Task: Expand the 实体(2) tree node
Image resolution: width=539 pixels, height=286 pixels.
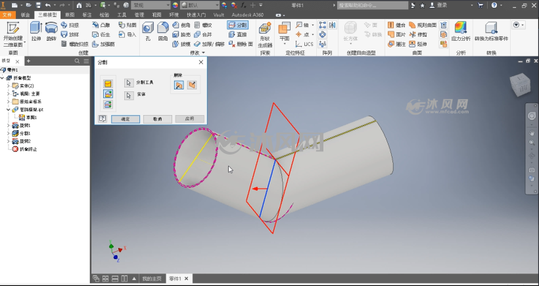Action: point(9,85)
